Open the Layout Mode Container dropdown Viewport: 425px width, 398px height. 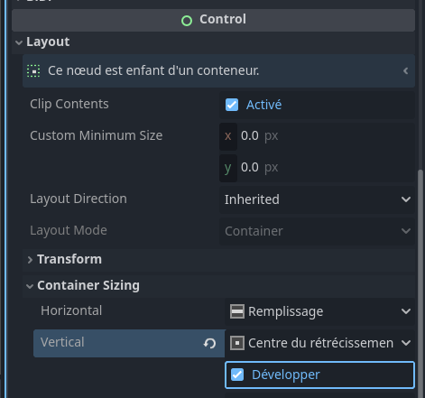(x=317, y=231)
